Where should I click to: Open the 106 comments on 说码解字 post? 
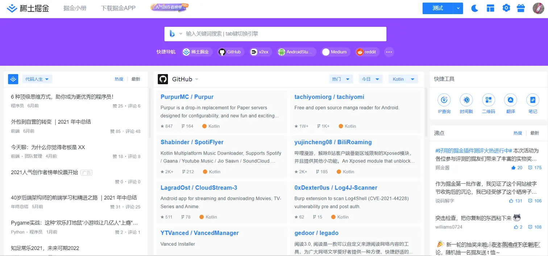pos(535,201)
